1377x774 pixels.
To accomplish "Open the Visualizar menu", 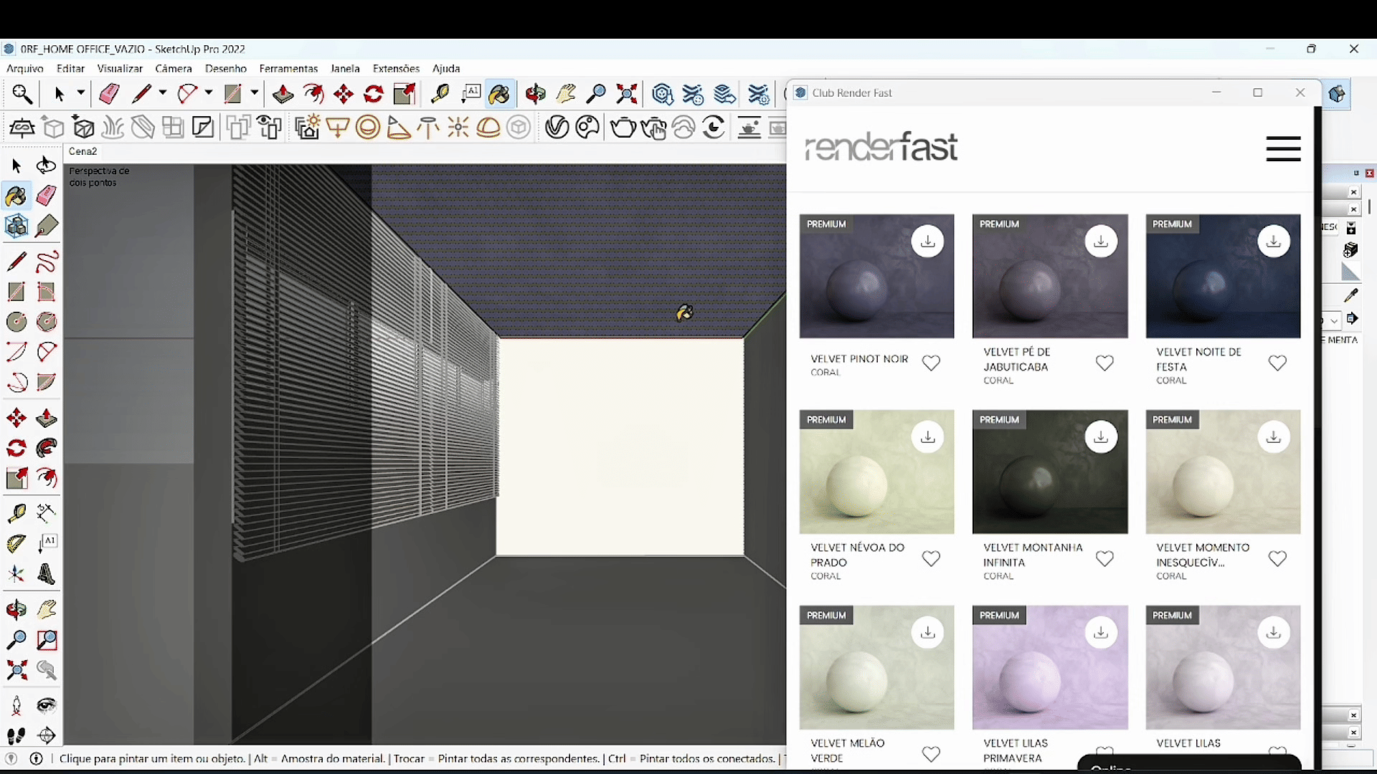I will (120, 69).
